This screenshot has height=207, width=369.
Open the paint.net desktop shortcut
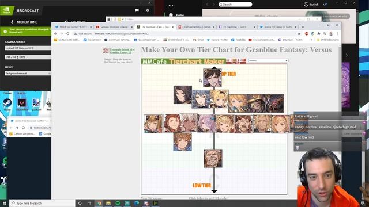pos(36,104)
